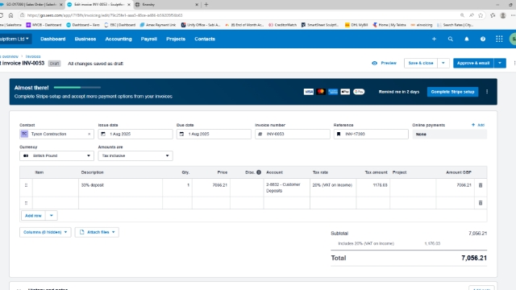Click the Reference field INV-17393
Image resolution: width=516 pixels, height=290 pixels.
(x=371, y=135)
